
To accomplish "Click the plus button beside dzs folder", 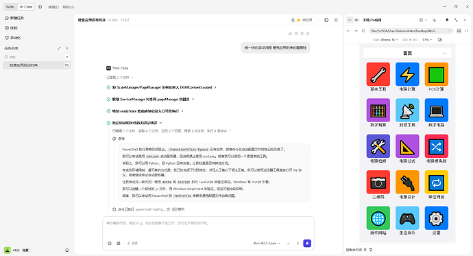I will (67, 57).
